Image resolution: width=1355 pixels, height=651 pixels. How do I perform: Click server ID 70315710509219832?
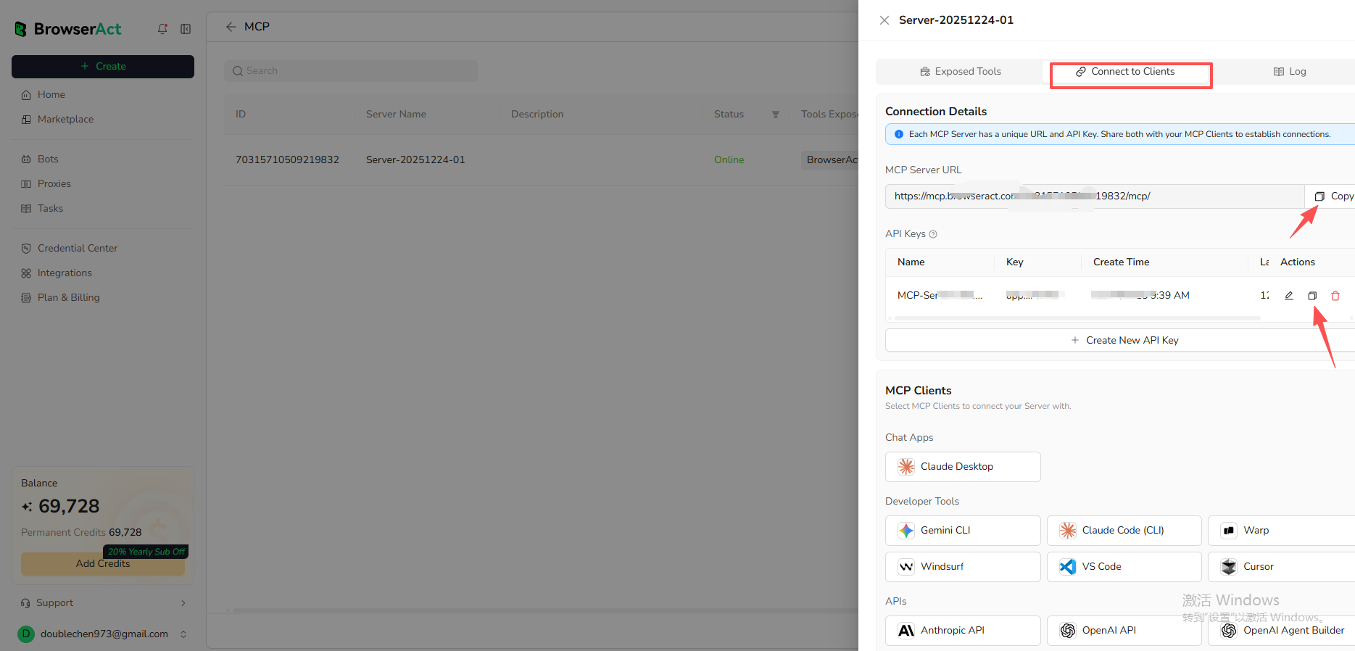click(287, 160)
